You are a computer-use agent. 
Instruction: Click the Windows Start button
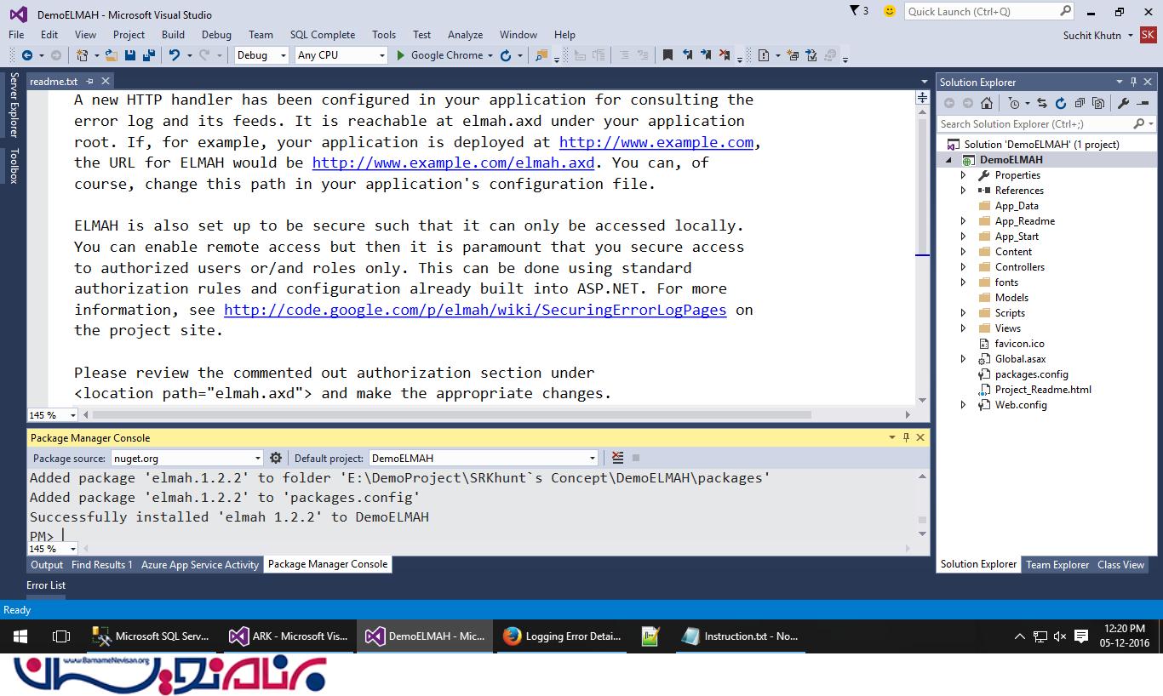click(20, 636)
